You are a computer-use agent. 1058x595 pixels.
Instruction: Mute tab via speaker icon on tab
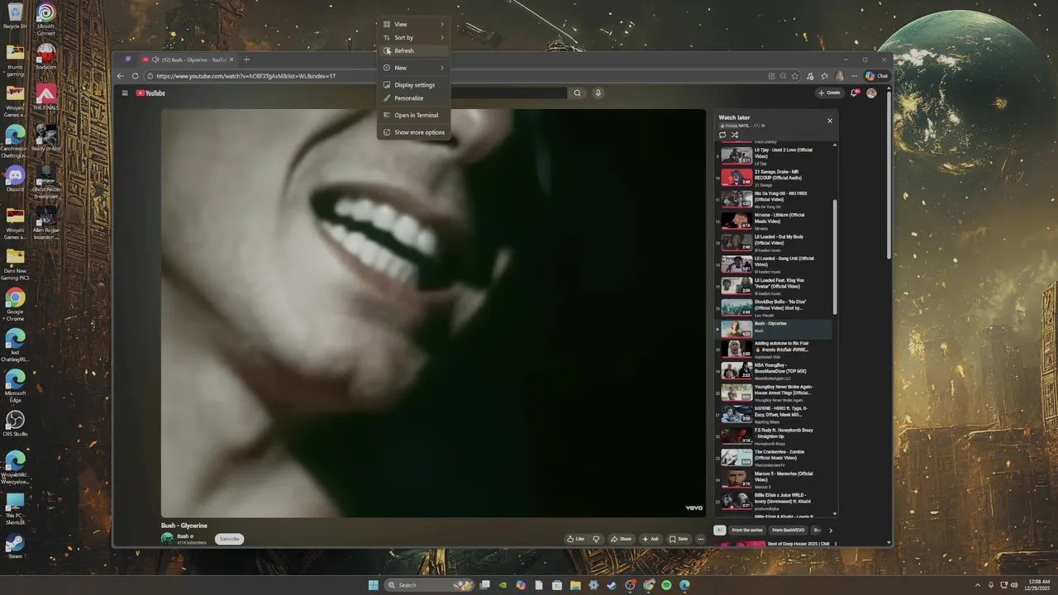pos(156,59)
